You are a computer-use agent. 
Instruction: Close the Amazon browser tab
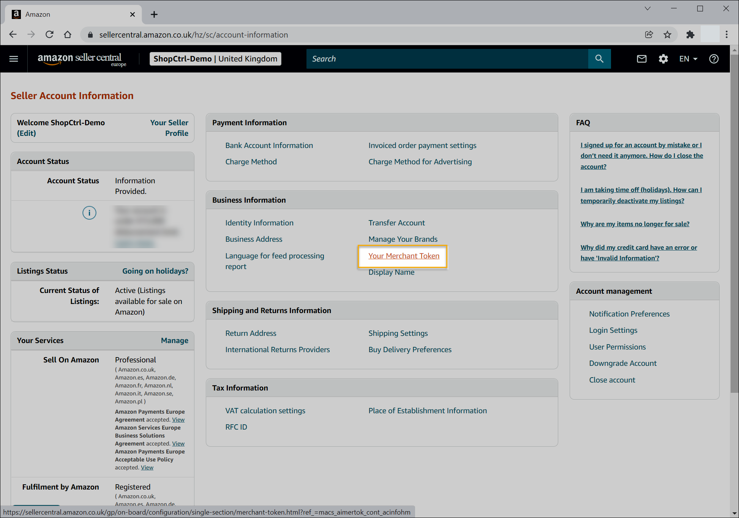(133, 14)
